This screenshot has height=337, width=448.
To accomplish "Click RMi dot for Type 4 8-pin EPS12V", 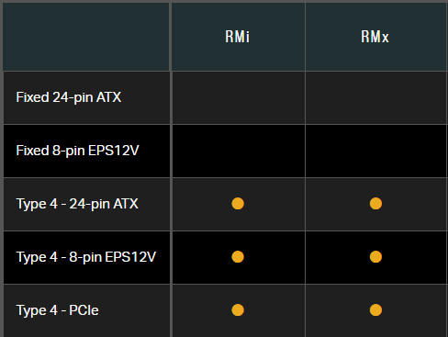I will 238,257.
